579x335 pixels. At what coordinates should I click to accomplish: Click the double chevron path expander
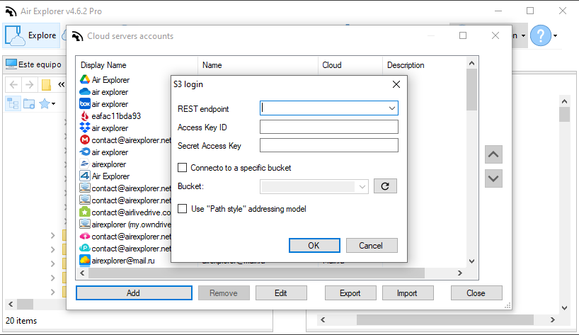click(62, 85)
